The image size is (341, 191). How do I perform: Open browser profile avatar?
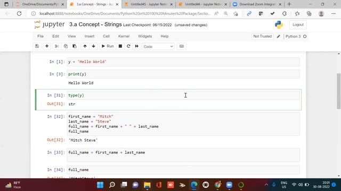click(x=321, y=14)
